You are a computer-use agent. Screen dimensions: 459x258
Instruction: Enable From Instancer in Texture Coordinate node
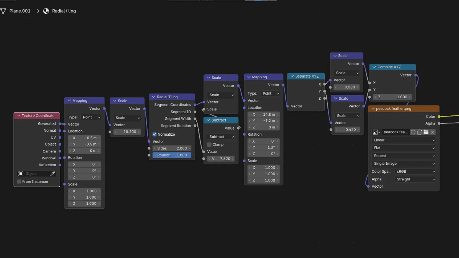coord(19,181)
